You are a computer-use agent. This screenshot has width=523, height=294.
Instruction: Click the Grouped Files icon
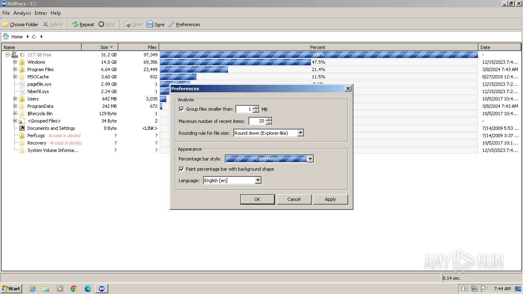tap(22, 121)
